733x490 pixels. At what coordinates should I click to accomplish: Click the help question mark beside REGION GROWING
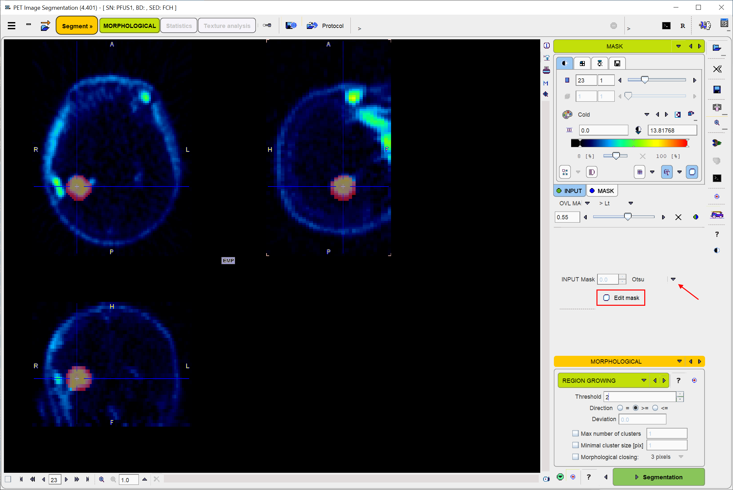[x=678, y=380]
